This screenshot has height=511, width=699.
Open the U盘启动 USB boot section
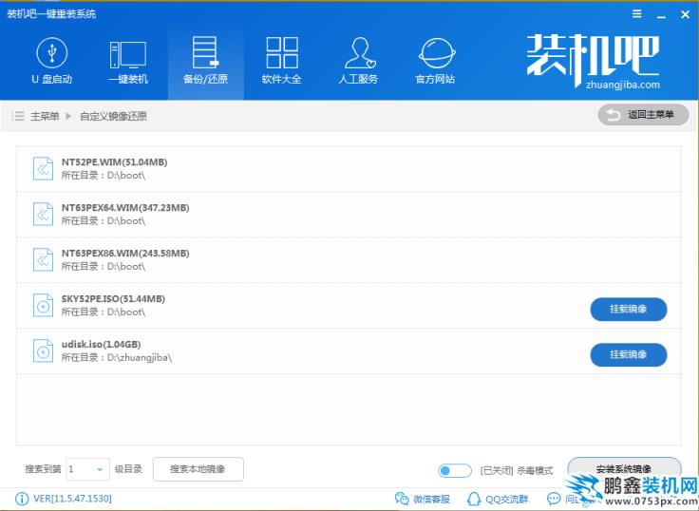point(51,62)
